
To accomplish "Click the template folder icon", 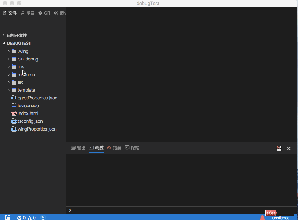I will [14, 90].
